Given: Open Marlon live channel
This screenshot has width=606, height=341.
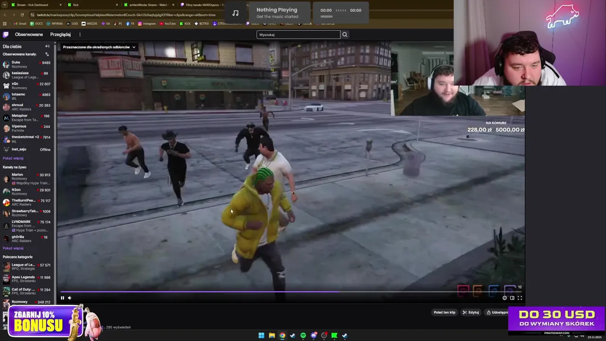Looking at the screenshot, I should tap(27, 179).
